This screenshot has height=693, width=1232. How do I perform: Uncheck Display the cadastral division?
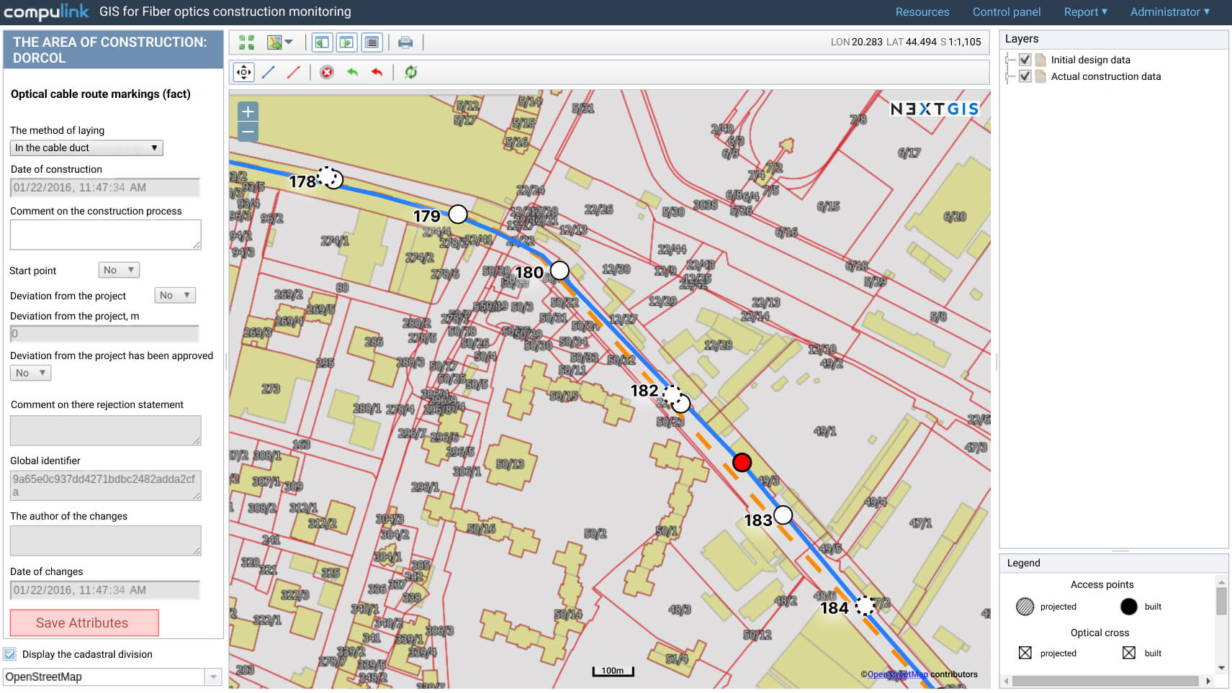tap(9, 653)
